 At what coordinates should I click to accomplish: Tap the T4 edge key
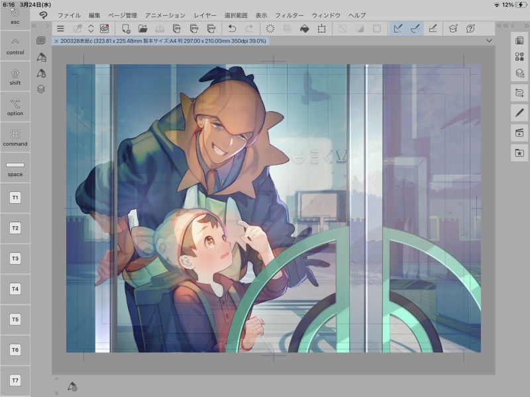[x=15, y=289]
